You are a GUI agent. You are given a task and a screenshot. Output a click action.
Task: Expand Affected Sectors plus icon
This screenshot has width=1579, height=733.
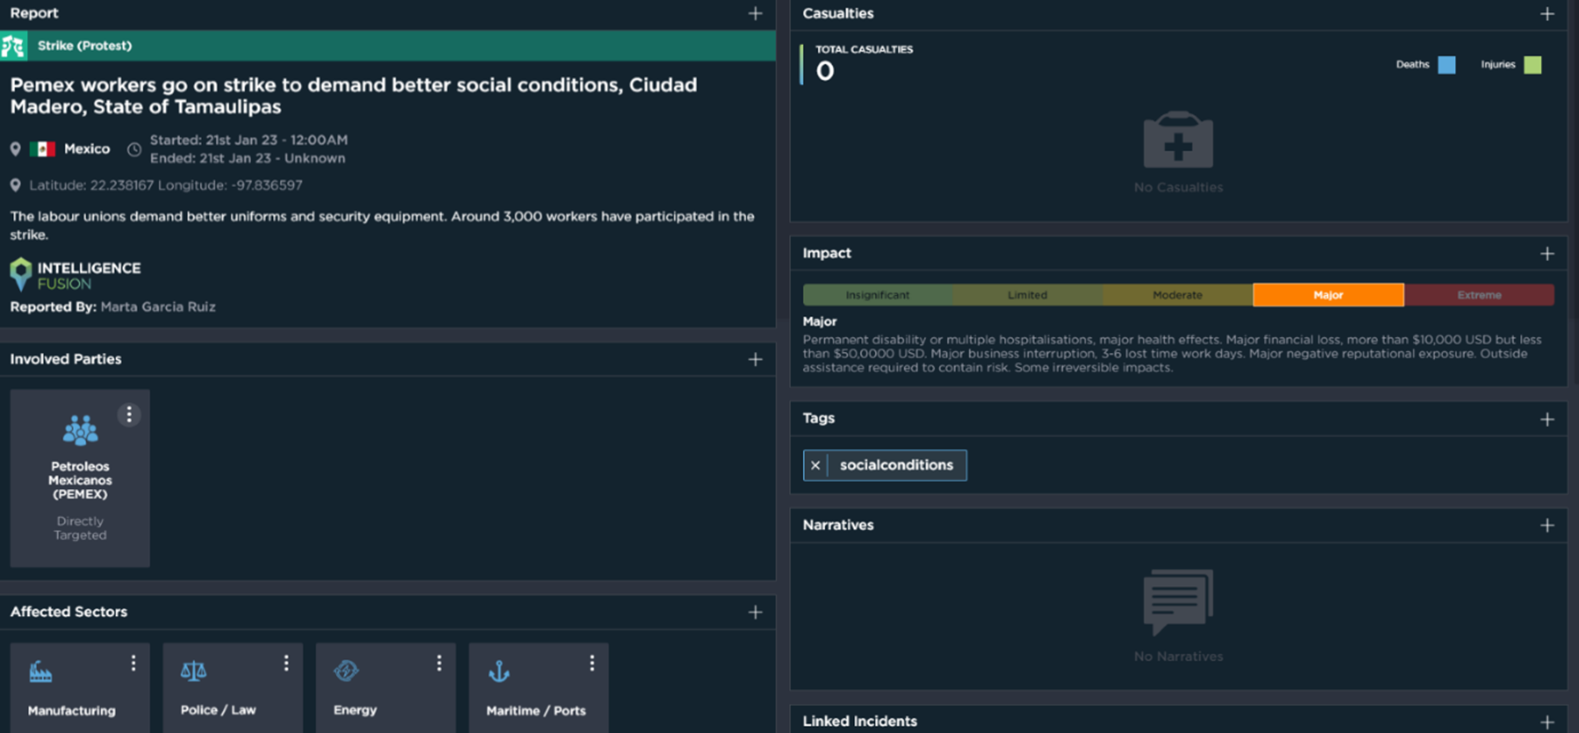pos(755,611)
